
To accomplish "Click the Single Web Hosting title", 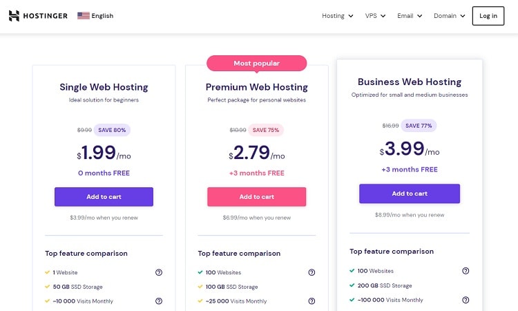I will click(x=104, y=87).
